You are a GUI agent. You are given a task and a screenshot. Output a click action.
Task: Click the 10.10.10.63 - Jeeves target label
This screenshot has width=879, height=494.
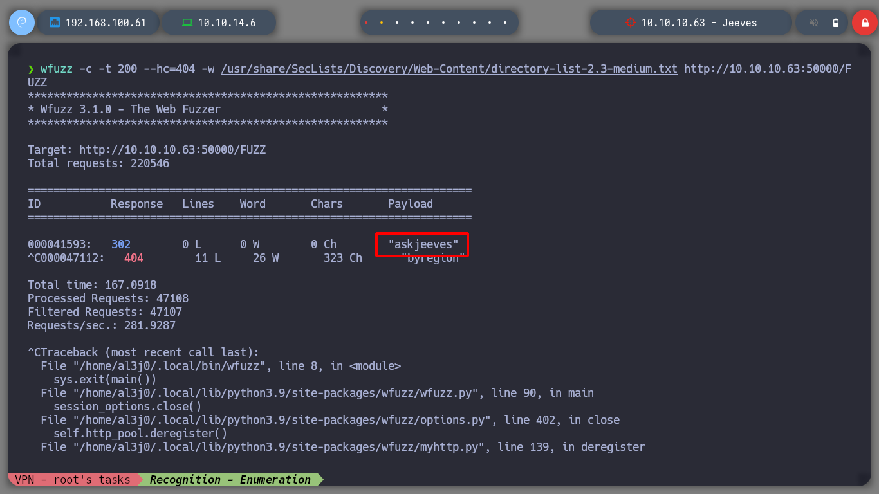[x=699, y=23]
